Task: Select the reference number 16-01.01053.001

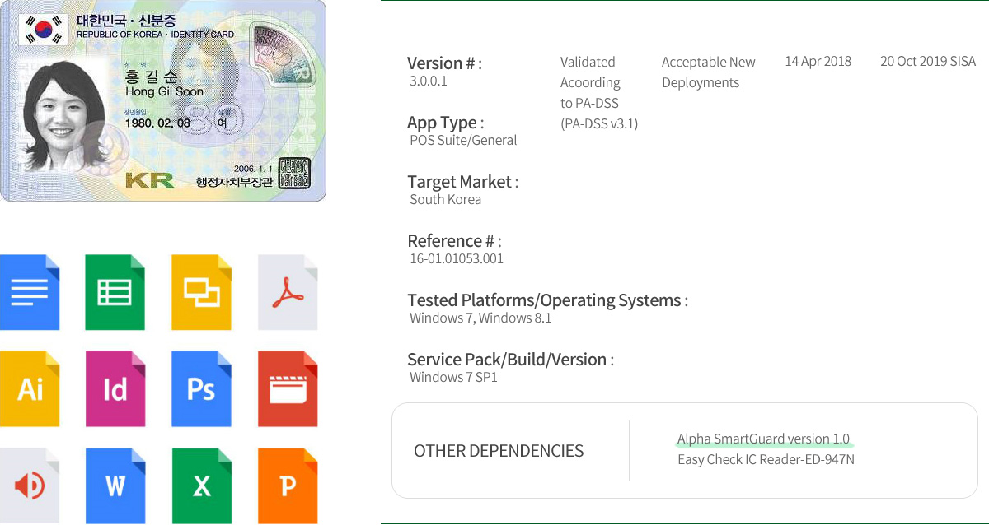Action: pyautogui.click(x=457, y=258)
